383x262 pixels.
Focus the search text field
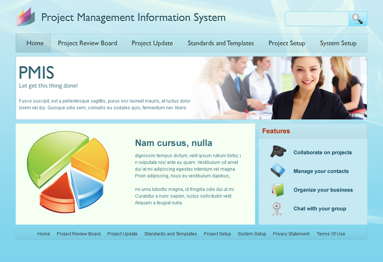click(317, 19)
